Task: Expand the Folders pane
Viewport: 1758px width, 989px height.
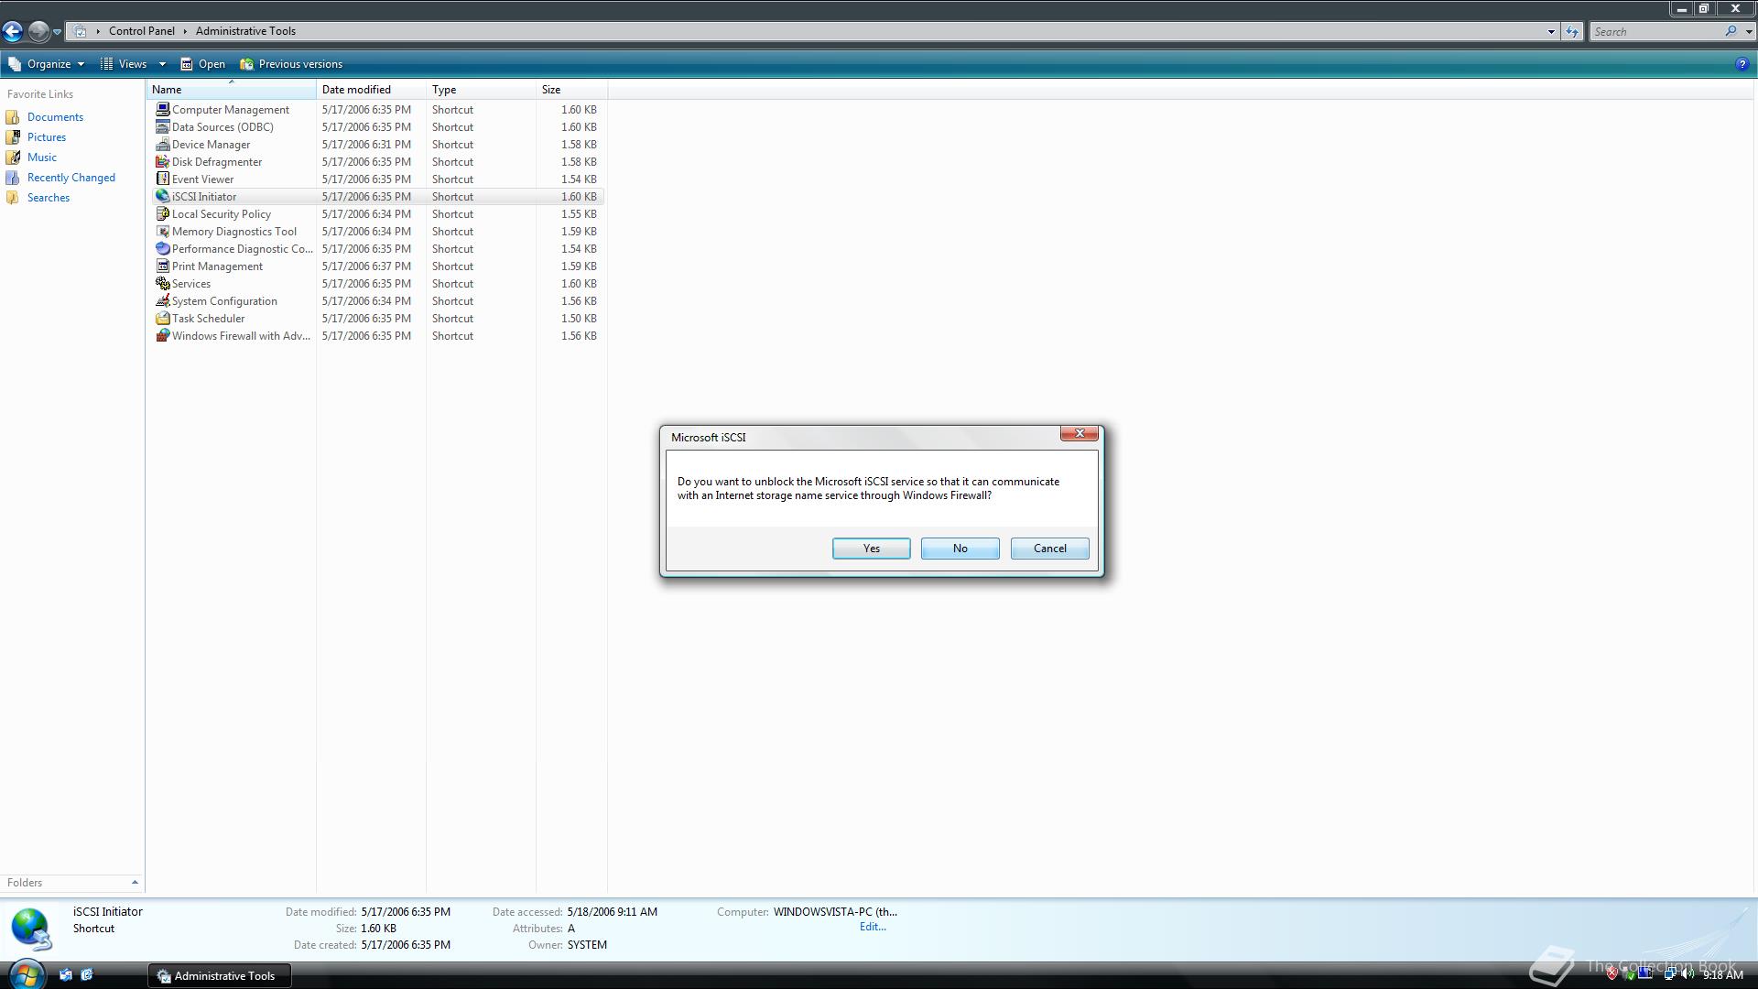Action: coord(71,883)
